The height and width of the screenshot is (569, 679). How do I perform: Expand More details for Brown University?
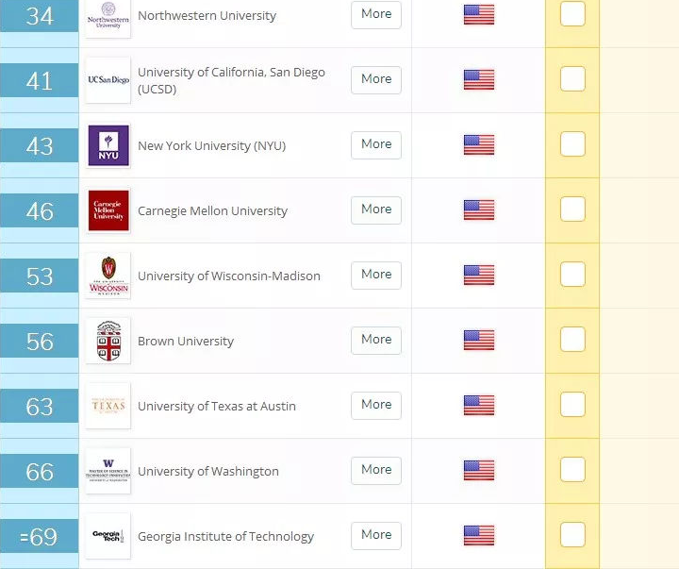coord(376,341)
